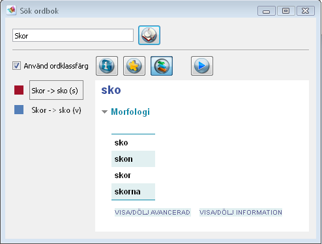Click the Morfologi heading
Viewport: 322px width, 244px height.
130,112
